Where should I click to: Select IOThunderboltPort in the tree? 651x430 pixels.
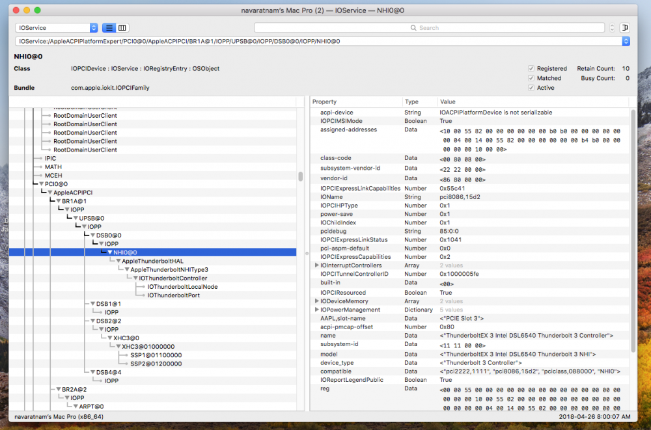pyautogui.click(x=174, y=295)
